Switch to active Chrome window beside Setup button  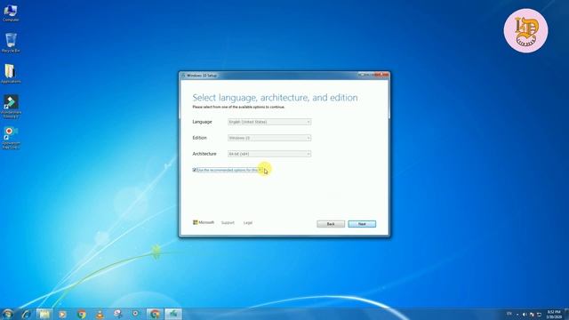tap(155, 314)
